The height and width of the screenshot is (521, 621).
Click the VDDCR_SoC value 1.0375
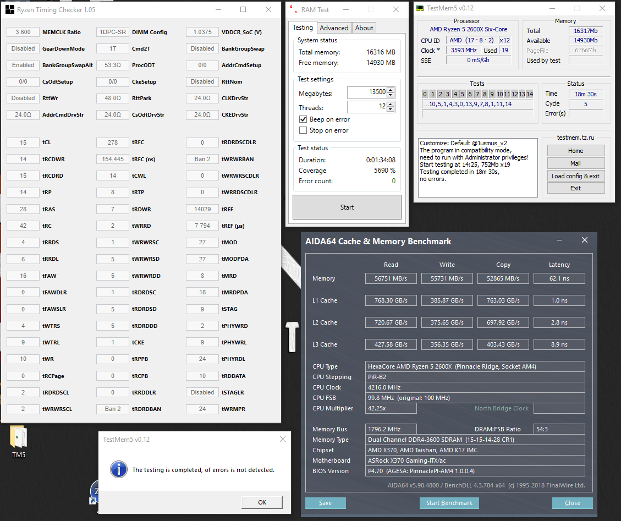pyautogui.click(x=202, y=32)
